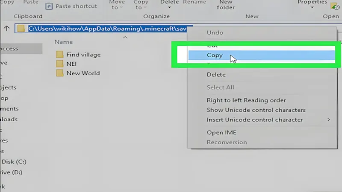Click the Paste shortcut icon in the ribbon

[49, 6]
